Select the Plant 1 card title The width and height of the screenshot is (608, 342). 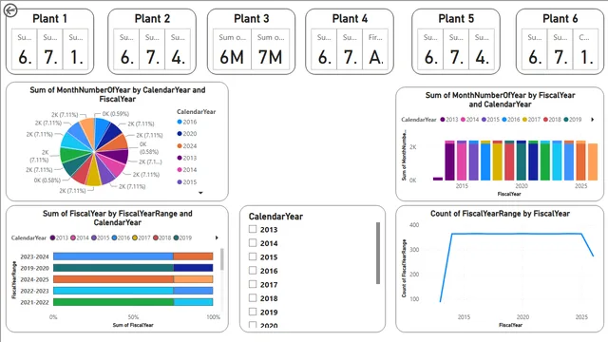tap(49, 19)
